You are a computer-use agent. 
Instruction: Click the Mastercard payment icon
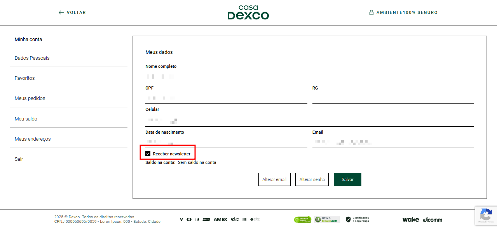189,219
